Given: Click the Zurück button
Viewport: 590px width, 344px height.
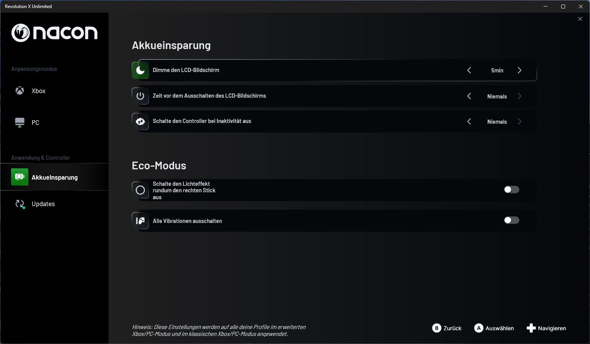Looking at the screenshot, I should click(x=447, y=328).
